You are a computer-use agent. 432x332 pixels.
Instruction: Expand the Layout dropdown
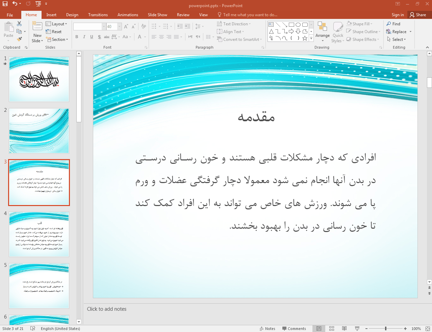point(56,24)
